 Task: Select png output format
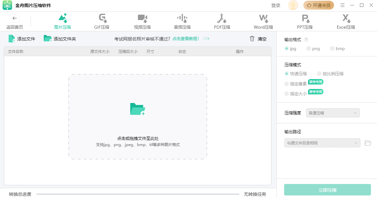point(309,48)
